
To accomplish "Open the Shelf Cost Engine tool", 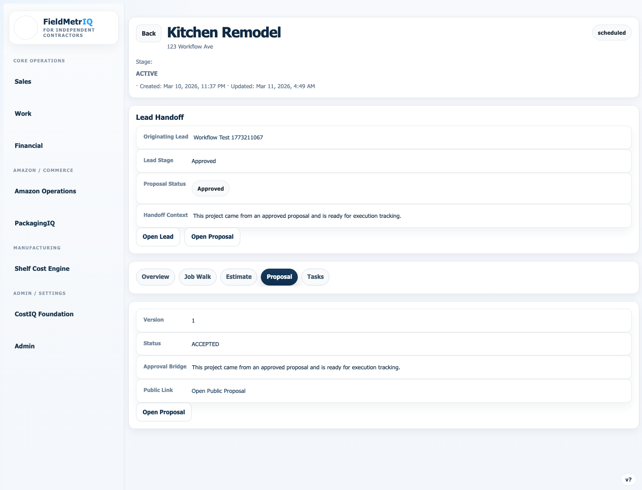I will pyautogui.click(x=42, y=269).
